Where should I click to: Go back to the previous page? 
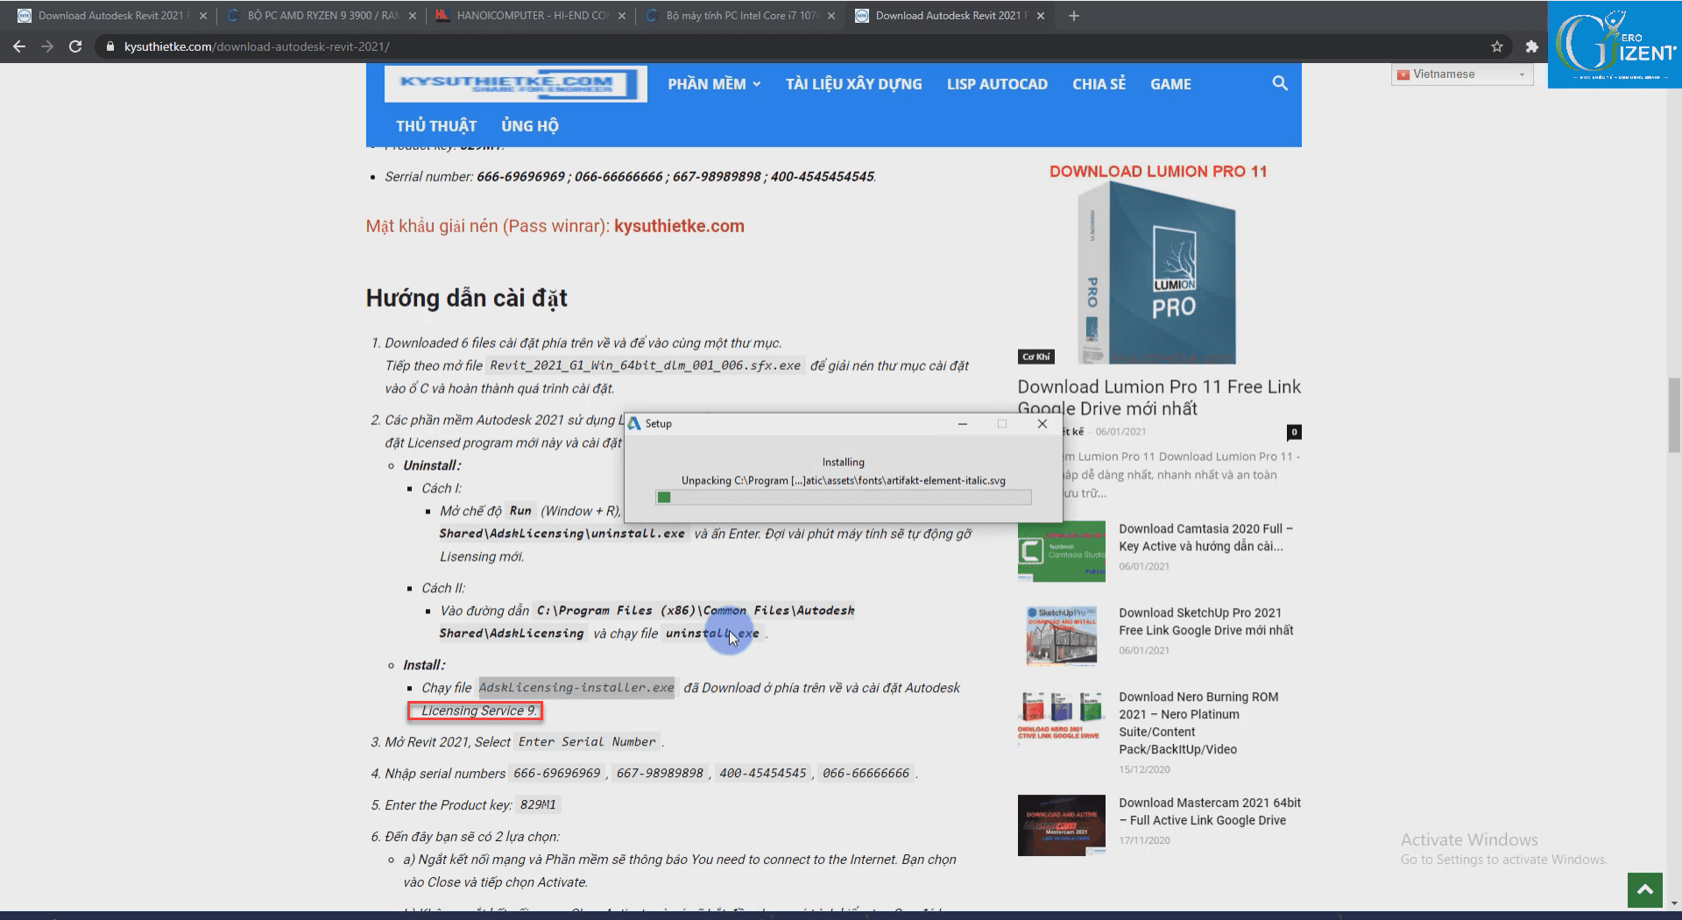point(19,46)
